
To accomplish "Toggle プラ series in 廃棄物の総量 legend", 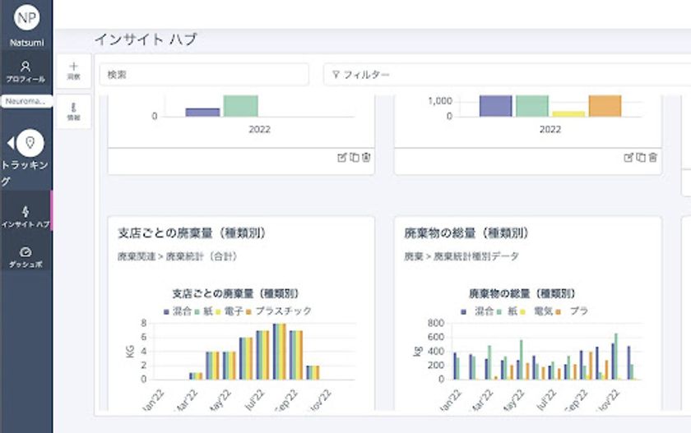I will tap(572, 311).
